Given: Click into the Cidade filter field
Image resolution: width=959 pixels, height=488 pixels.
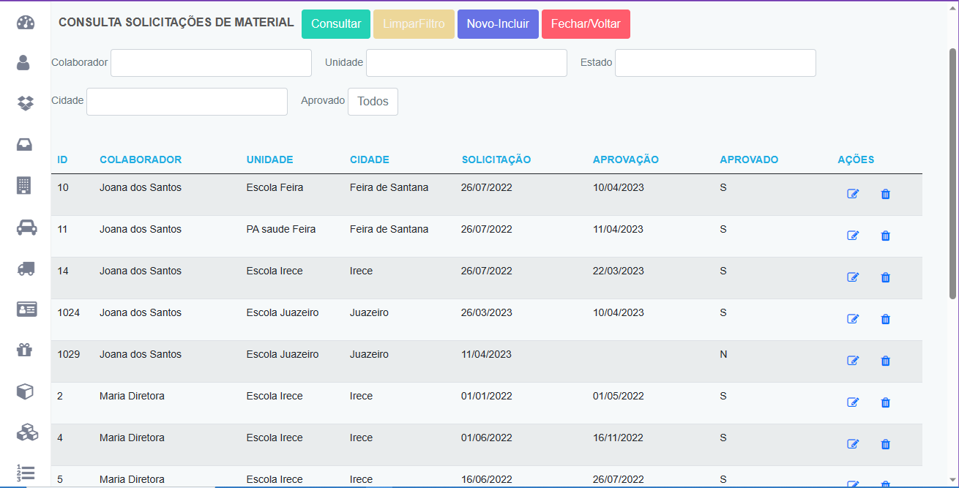Looking at the screenshot, I should (187, 102).
